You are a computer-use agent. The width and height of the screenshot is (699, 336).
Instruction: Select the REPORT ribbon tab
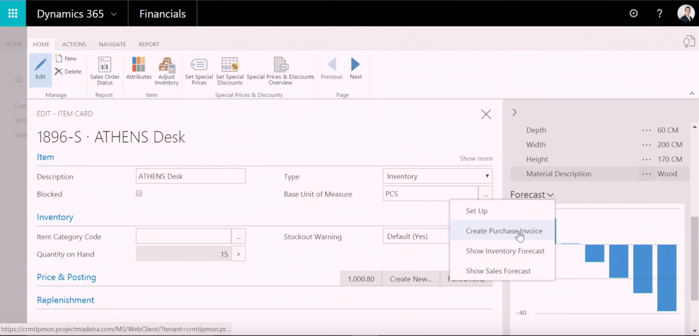coord(149,44)
